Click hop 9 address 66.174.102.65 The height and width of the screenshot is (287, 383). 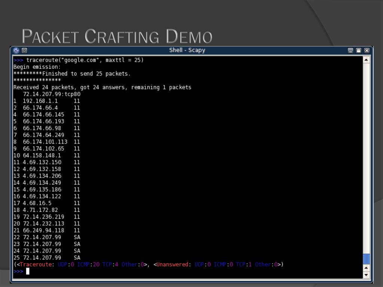[43, 149]
